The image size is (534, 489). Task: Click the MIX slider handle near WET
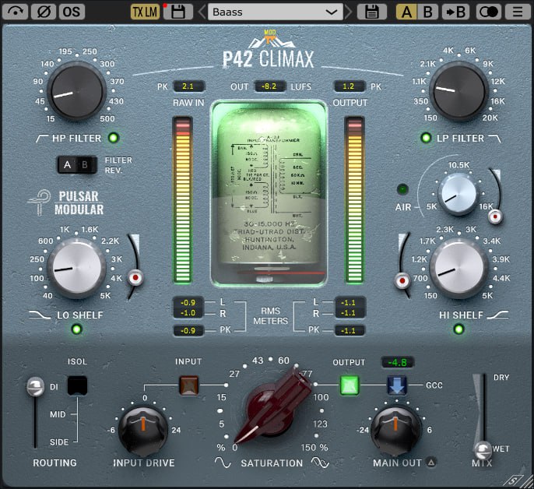pos(483,450)
